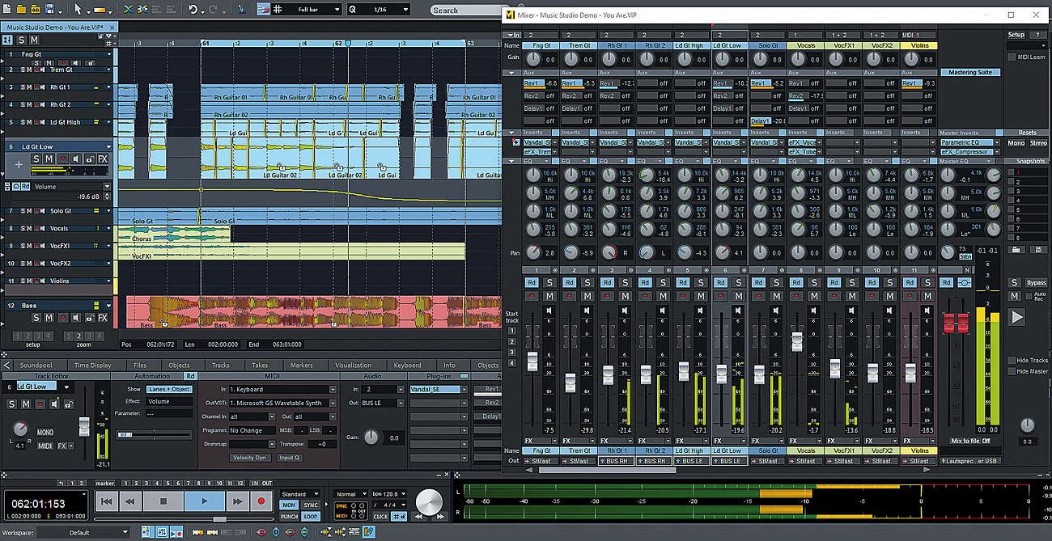Toggle MONO button in Track Editor

point(45,432)
